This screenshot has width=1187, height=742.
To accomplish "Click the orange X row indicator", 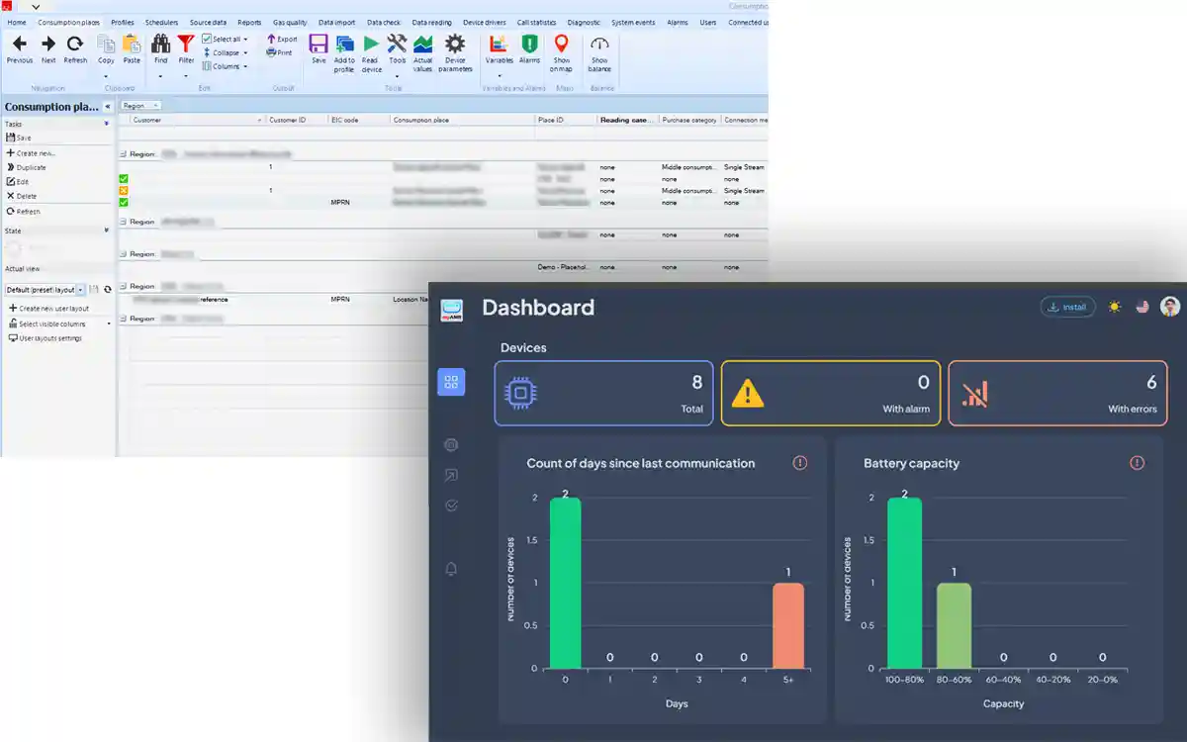I will (124, 190).
